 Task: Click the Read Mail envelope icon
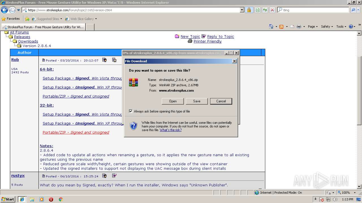point(292,27)
